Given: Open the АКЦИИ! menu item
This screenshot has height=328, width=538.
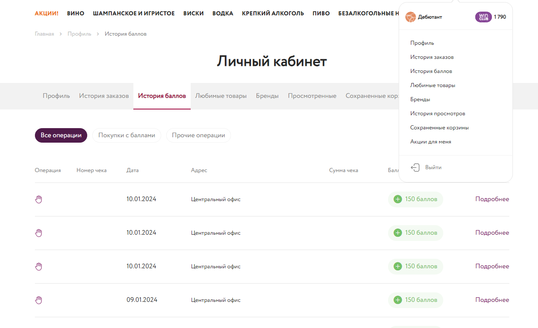Looking at the screenshot, I should point(47,13).
